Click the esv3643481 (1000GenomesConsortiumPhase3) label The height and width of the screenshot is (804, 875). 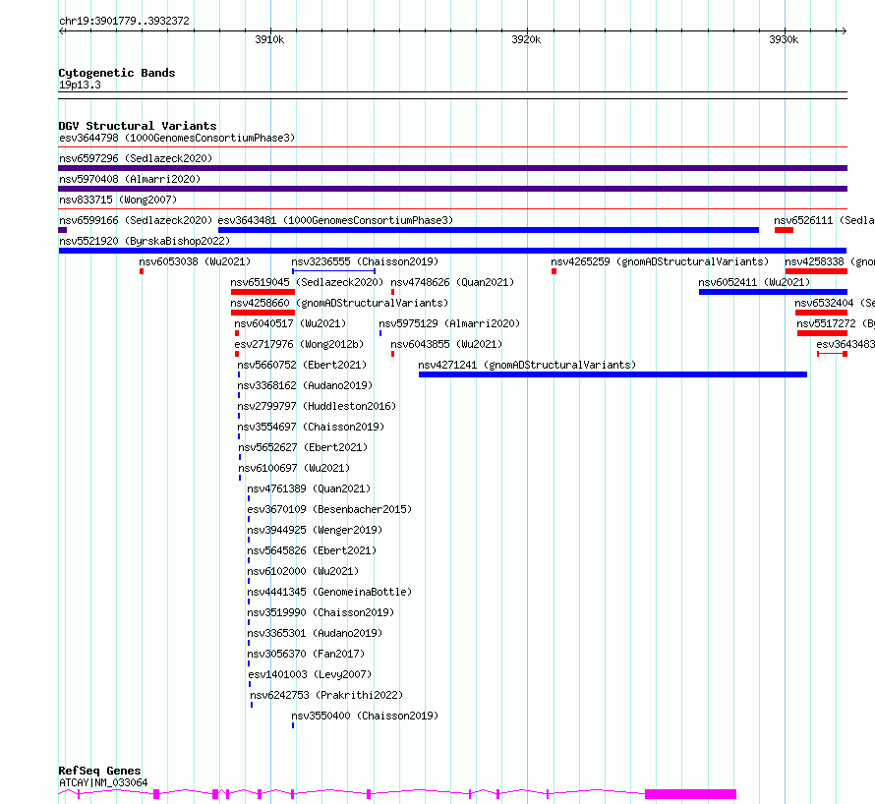(335, 220)
